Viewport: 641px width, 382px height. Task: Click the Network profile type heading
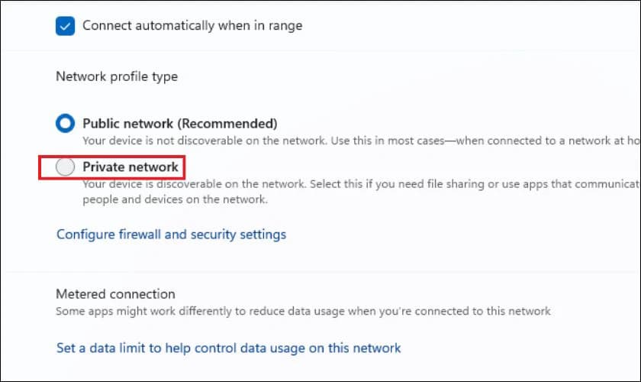[117, 76]
